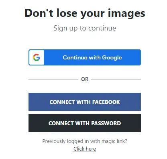
Task: Click the divider line left of OR
Action: coord(53,79)
